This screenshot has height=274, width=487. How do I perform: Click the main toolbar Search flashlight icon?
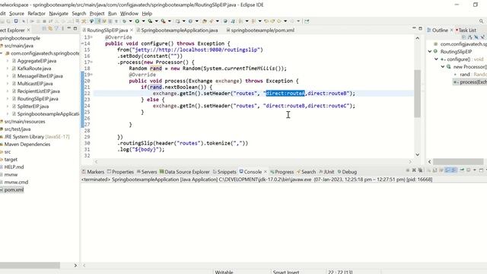[x=212, y=21]
